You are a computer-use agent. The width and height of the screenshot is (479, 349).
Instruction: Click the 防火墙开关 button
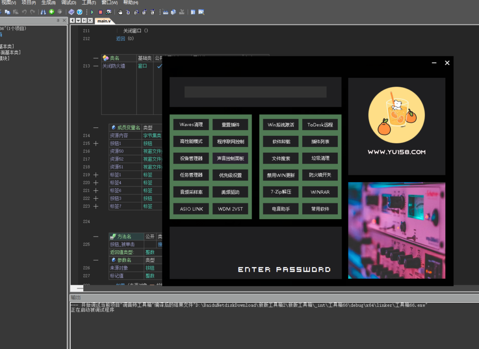click(x=320, y=175)
